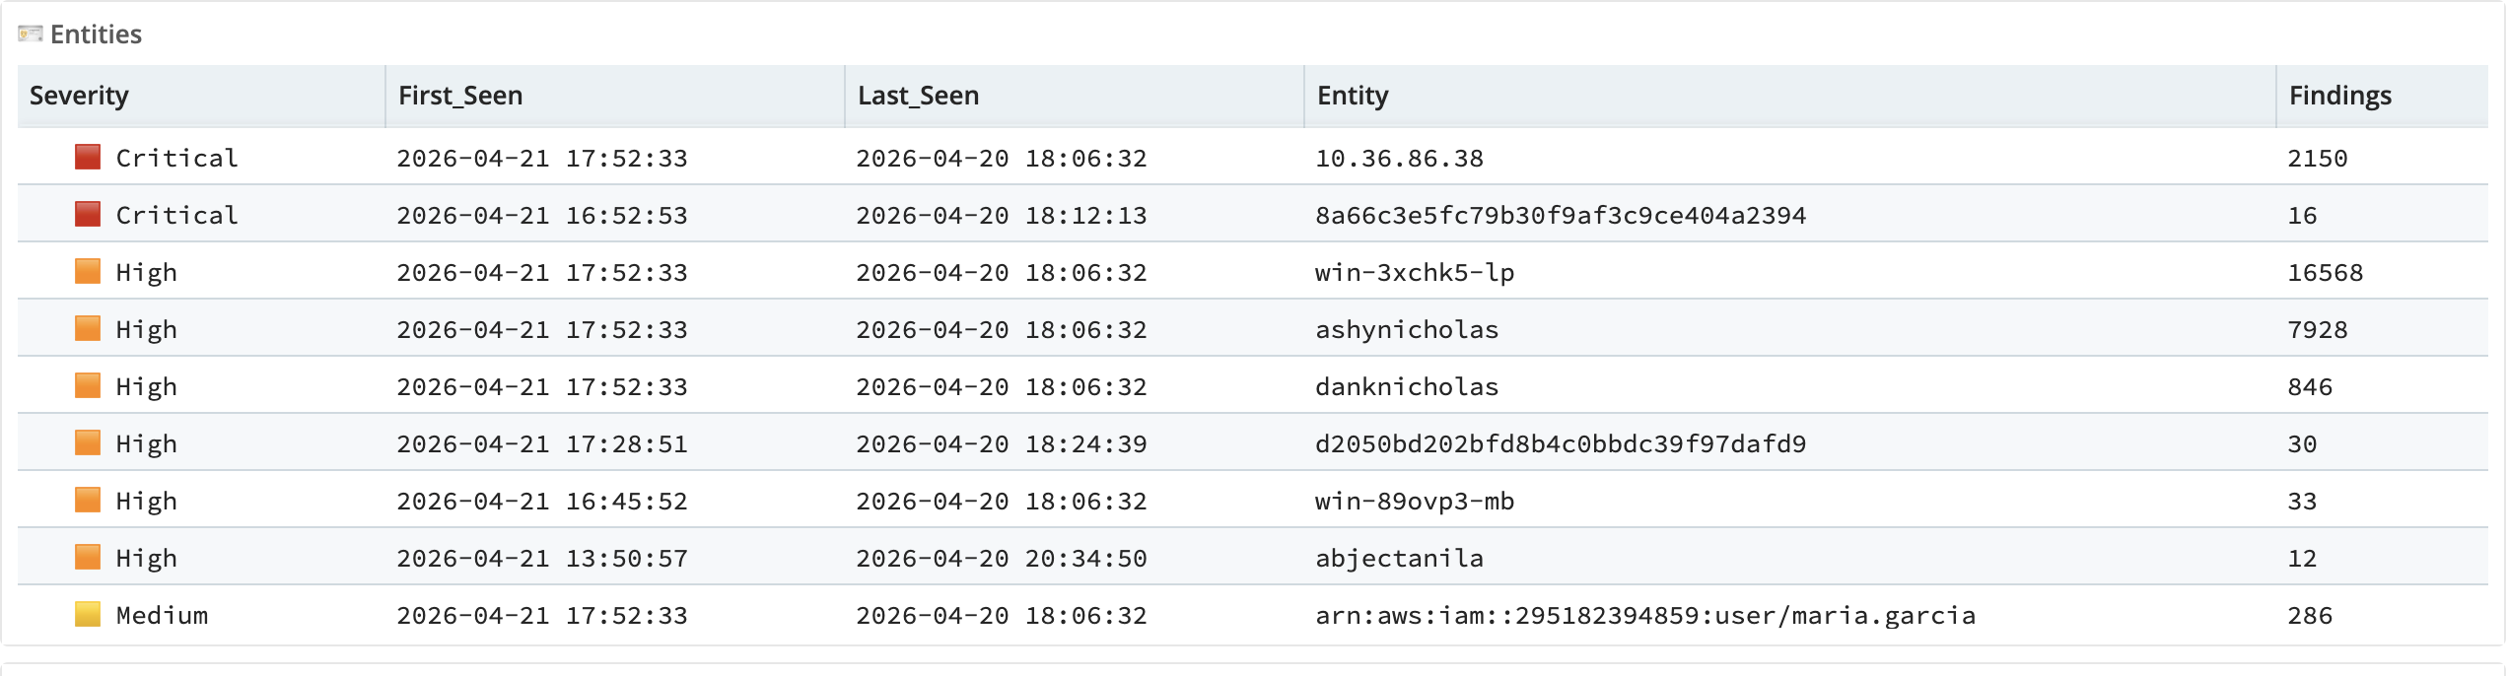Sort by the Entity column header

1353,96
